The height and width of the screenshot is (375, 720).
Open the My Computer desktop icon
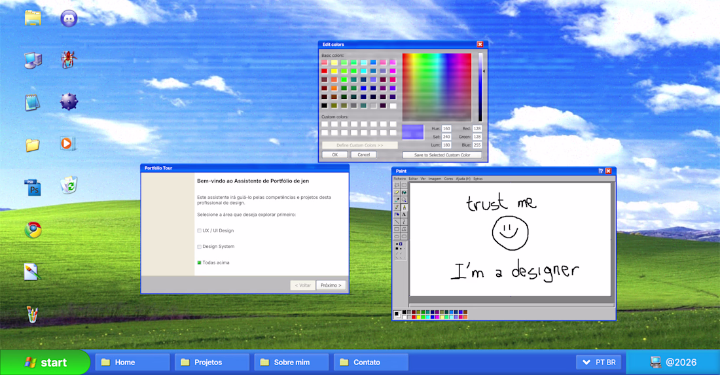[x=33, y=60]
